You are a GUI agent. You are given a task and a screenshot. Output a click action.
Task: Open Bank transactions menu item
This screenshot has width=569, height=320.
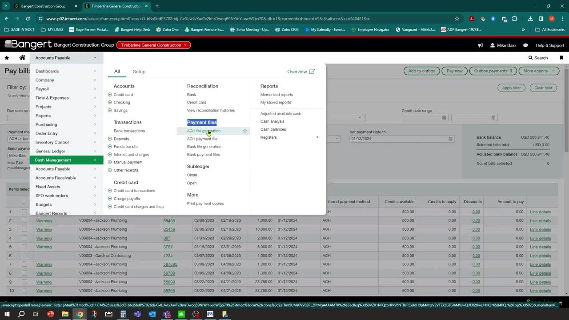(129, 131)
